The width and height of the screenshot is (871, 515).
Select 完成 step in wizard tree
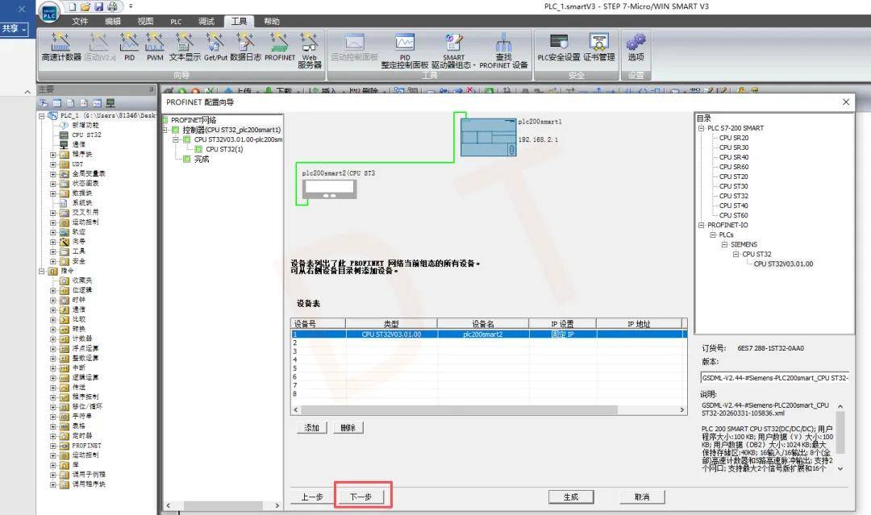[201, 160]
